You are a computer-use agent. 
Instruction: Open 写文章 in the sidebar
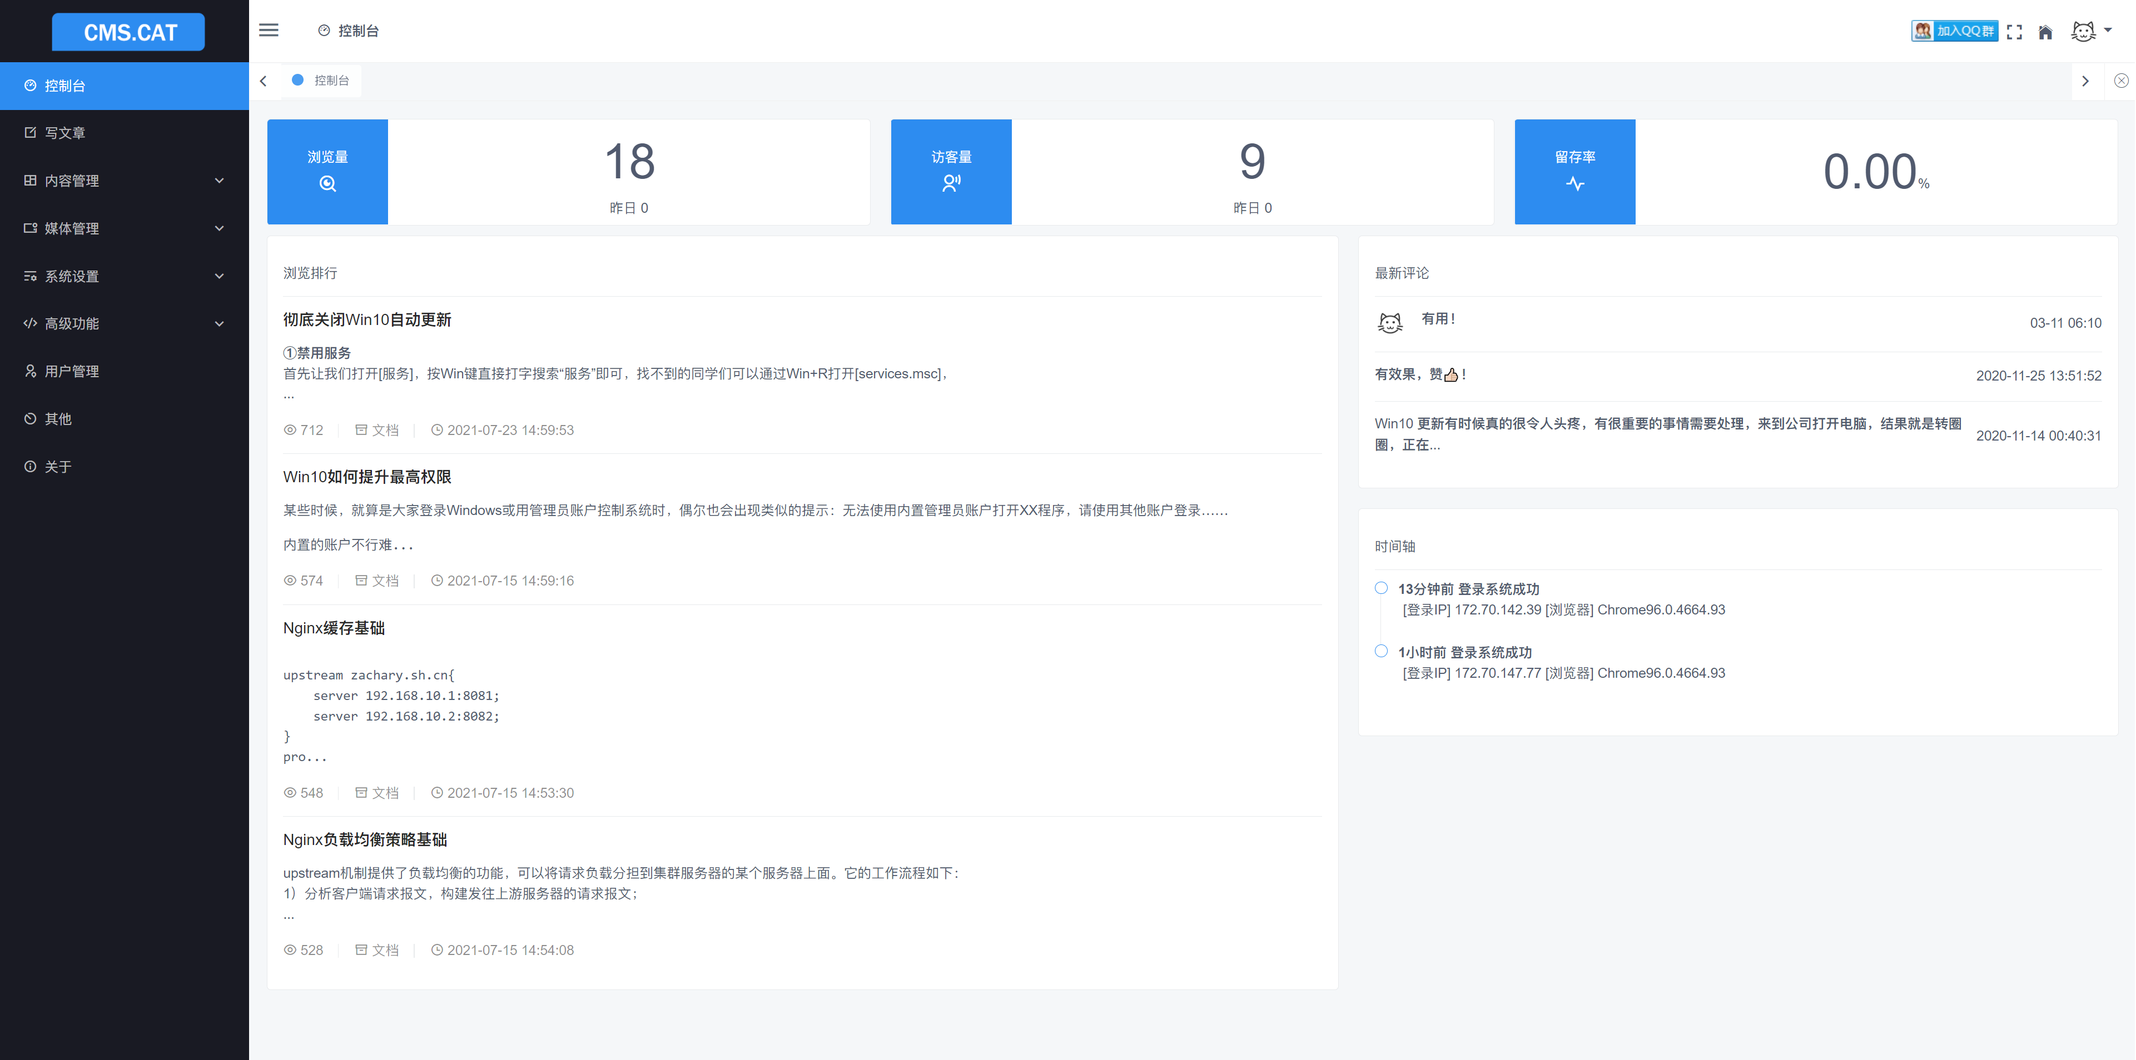[x=64, y=133]
